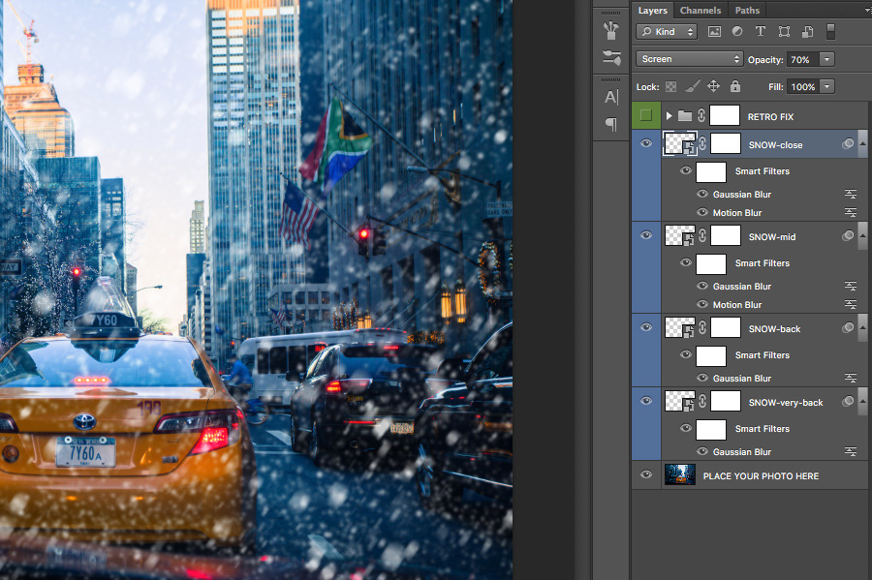Open the Character panel icon
Image resolution: width=872 pixels, height=580 pixels.
click(610, 97)
